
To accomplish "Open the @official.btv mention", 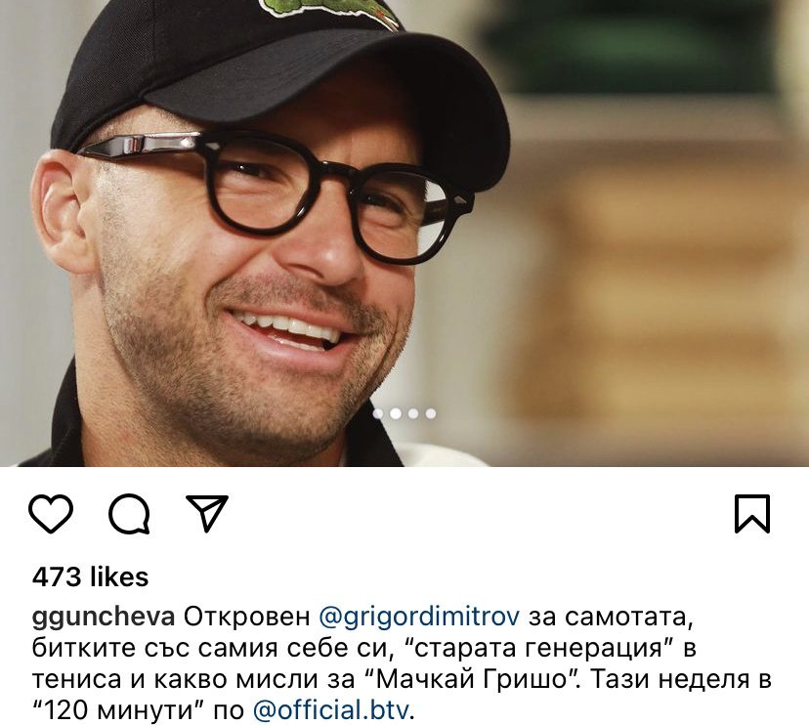I will point(330,710).
